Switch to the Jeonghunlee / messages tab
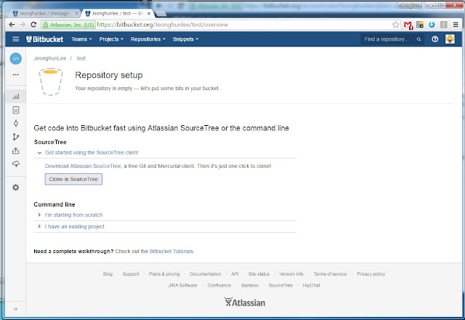 (x=44, y=13)
